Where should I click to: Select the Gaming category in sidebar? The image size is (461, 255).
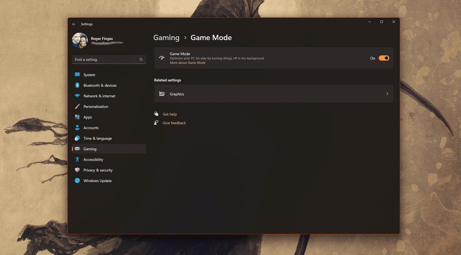click(x=90, y=149)
